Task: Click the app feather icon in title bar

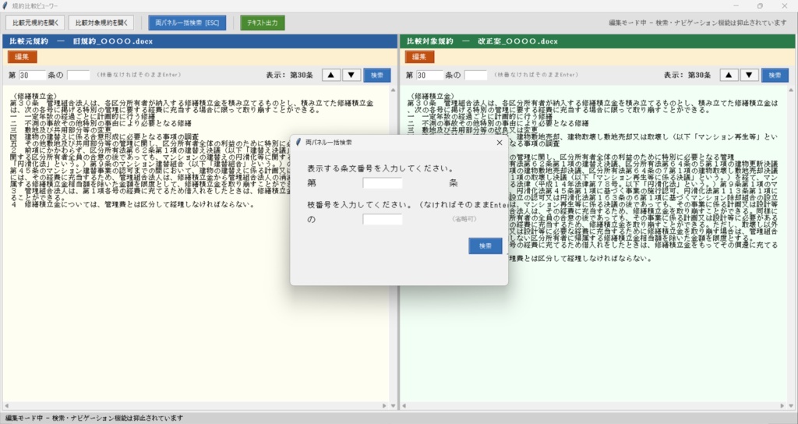Action: pyautogui.click(x=5, y=5)
